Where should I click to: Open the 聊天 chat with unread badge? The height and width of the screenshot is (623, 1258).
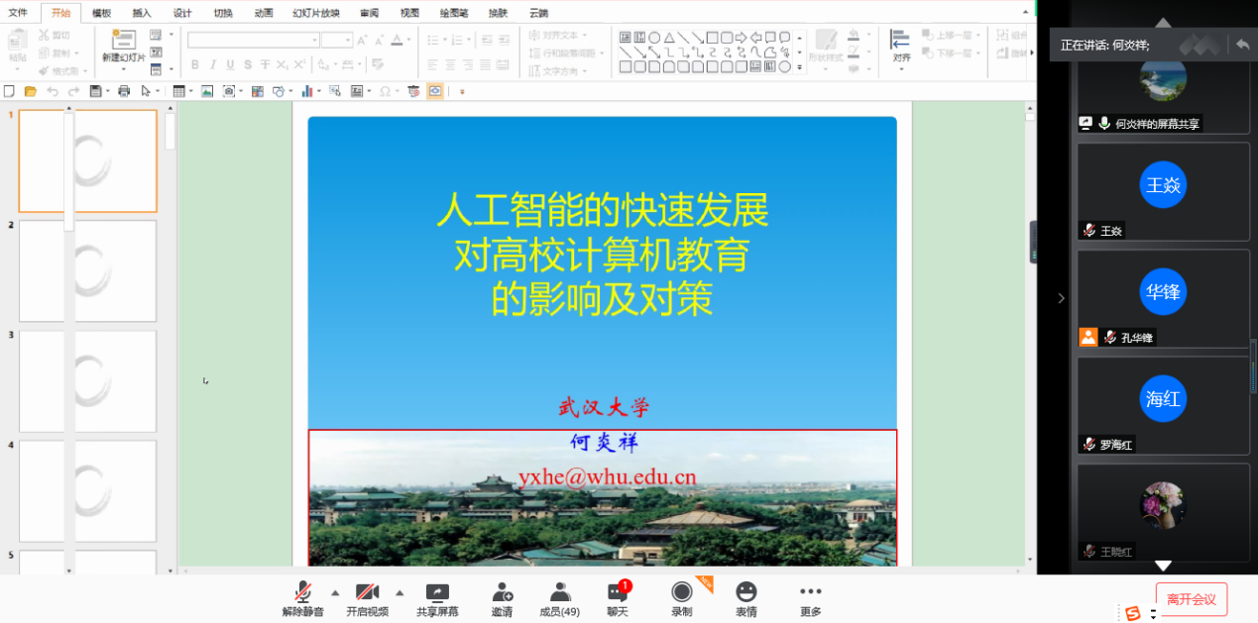coord(618,599)
